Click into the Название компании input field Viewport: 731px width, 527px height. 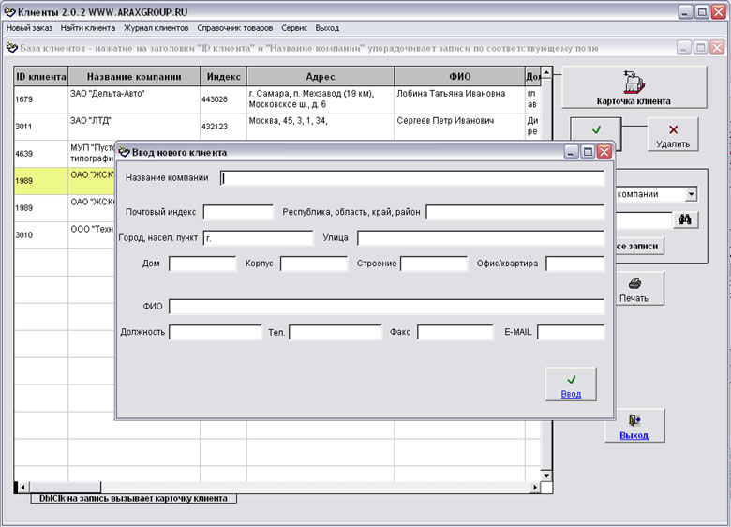point(412,178)
